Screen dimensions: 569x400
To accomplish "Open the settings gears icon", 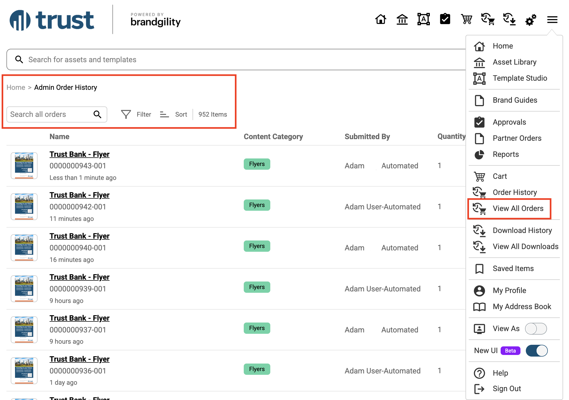I will coord(531,20).
